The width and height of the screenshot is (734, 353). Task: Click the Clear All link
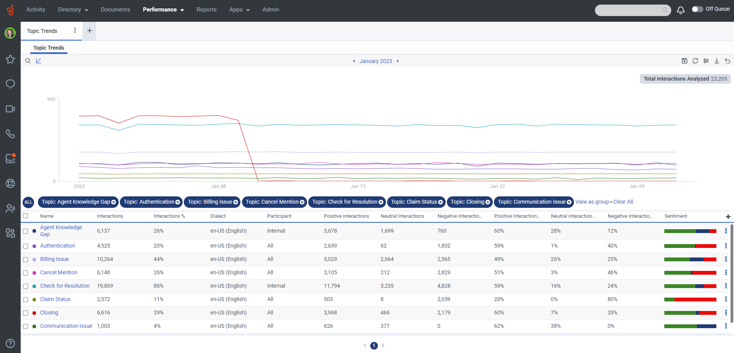623,202
